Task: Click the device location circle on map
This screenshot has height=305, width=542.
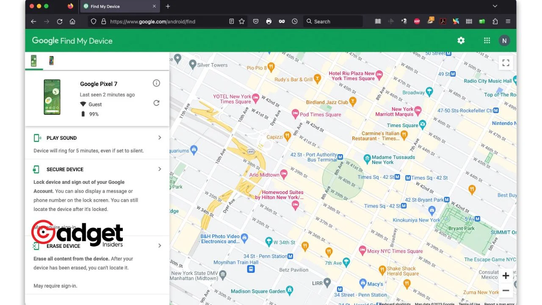Action: [343, 179]
